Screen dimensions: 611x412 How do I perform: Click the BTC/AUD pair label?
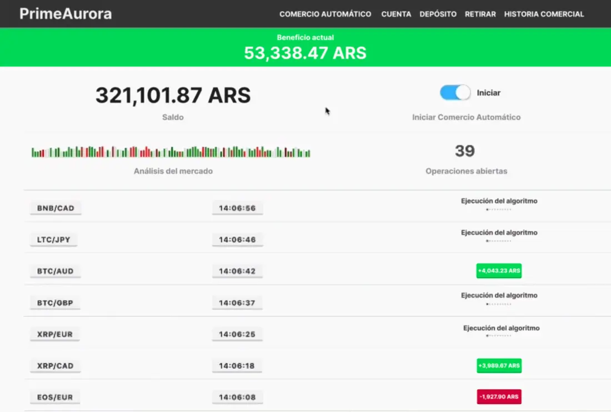55,272
